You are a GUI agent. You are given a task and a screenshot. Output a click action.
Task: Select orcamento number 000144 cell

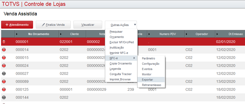(22, 97)
